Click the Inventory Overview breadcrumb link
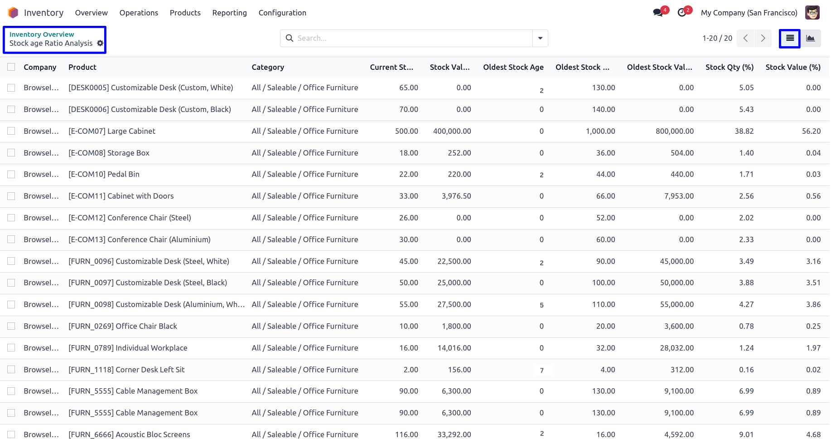831x439 pixels. pyautogui.click(x=42, y=34)
